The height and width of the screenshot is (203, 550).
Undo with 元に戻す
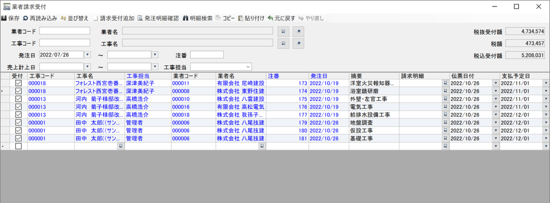point(281,18)
